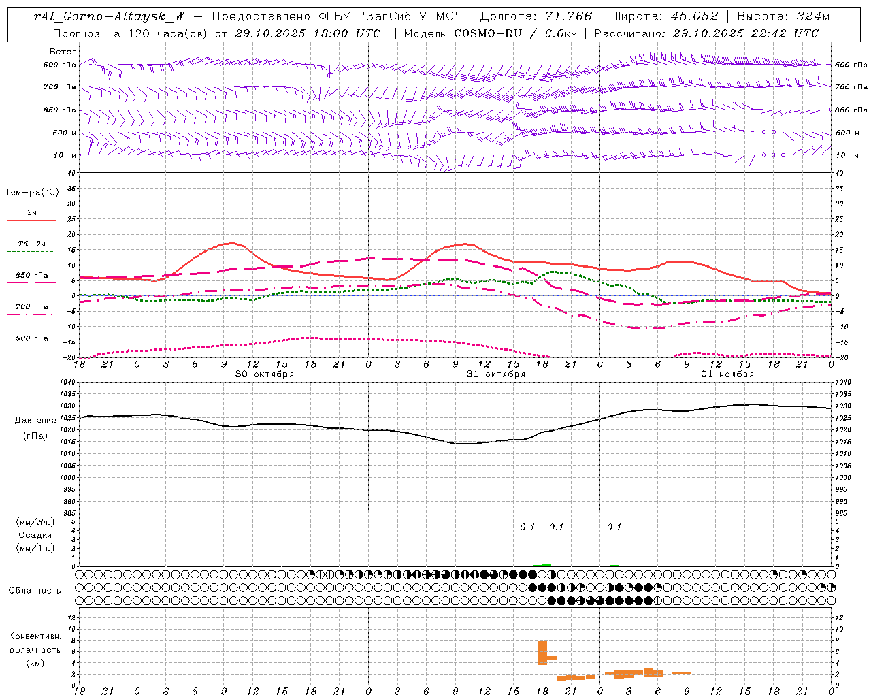Click the Тем-ра(°C) axis title
The height and width of the screenshot is (697, 871).
tap(32, 193)
